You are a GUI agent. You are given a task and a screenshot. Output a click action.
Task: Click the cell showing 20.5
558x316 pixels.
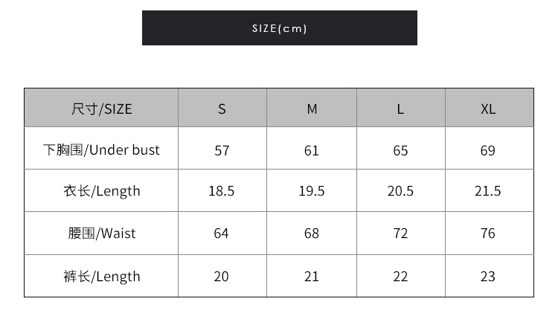tap(400, 191)
